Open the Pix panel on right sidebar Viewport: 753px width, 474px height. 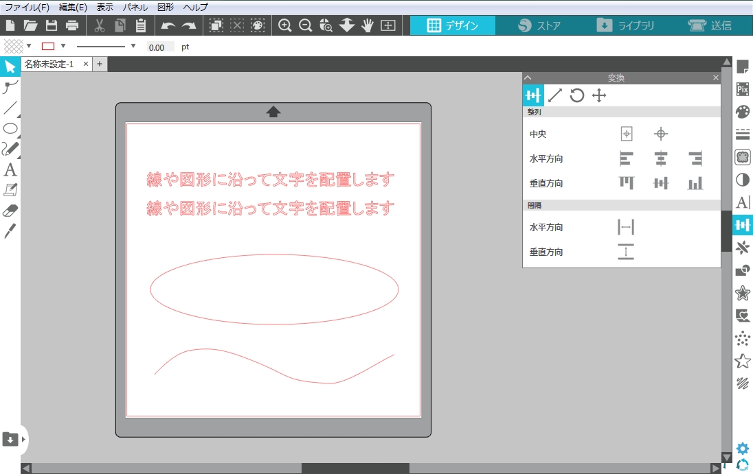pyautogui.click(x=743, y=88)
